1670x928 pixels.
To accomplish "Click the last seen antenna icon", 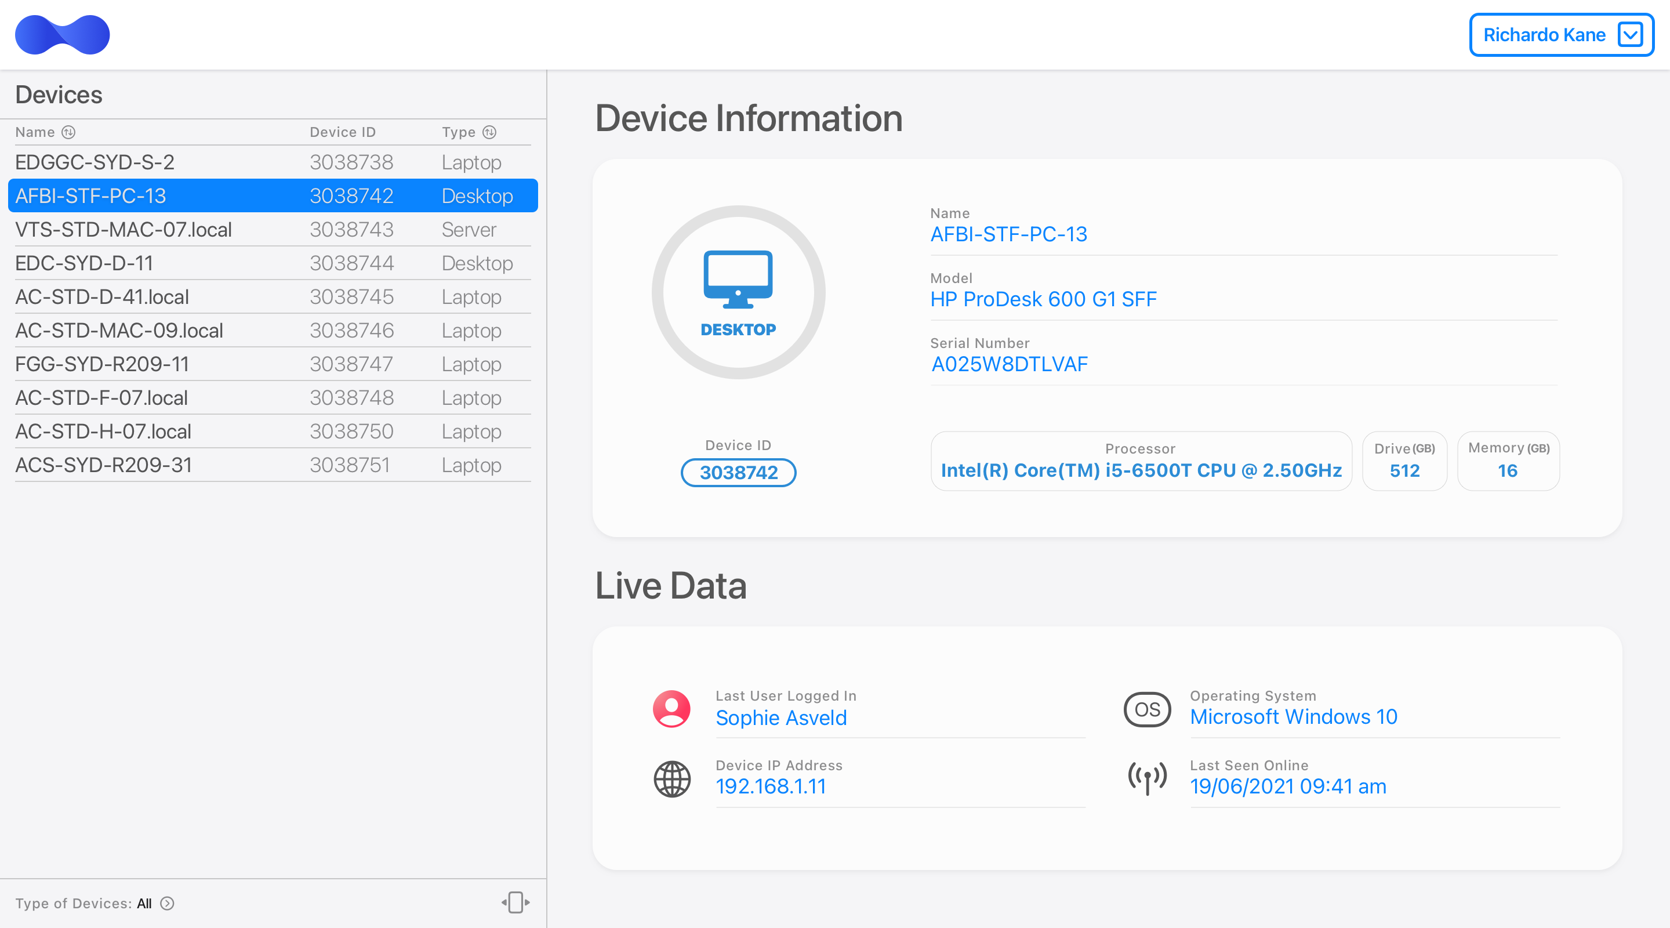I will point(1148,778).
